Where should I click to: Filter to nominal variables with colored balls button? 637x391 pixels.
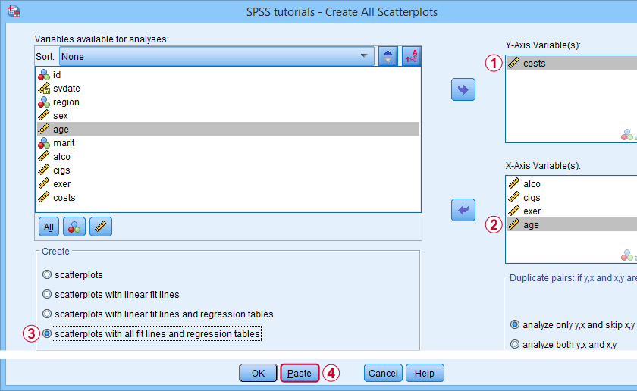(x=74, y=227)
